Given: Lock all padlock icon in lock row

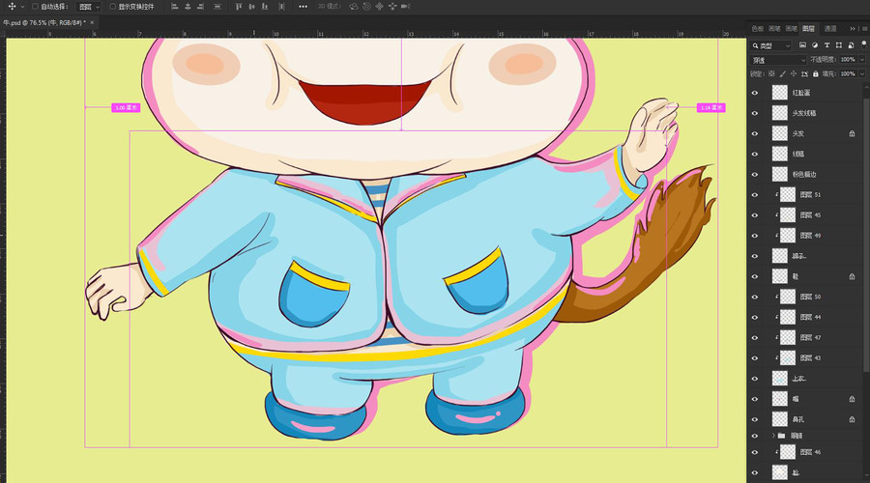Looking at the screenshot, I should coord(815,73).
